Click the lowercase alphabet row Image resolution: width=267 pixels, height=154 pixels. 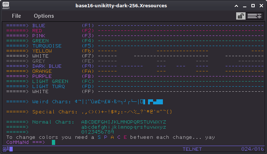(124, 127)
